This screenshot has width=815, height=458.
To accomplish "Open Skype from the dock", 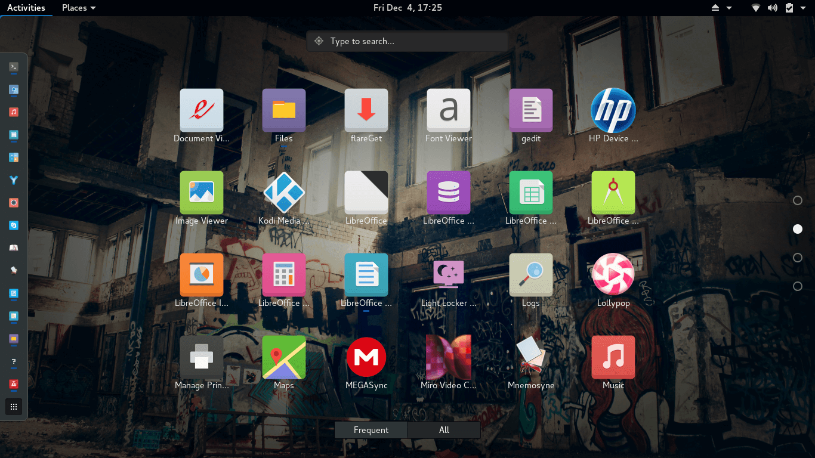I will (x=14, y=225).
